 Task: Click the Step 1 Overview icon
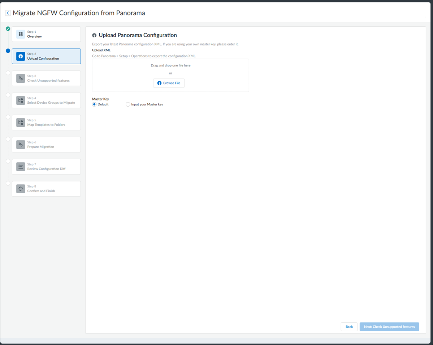pos(21,34)
